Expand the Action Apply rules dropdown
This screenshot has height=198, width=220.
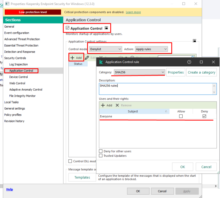point(151,49)
